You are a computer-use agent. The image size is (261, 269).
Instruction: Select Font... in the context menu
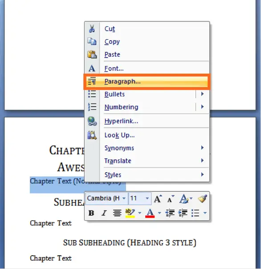tap(147, 68)
